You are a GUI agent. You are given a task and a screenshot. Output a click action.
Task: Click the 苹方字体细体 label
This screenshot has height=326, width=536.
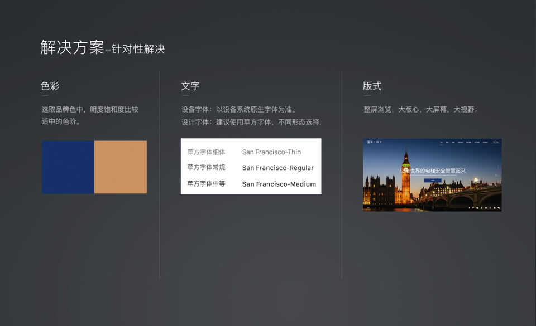(206, 152)
